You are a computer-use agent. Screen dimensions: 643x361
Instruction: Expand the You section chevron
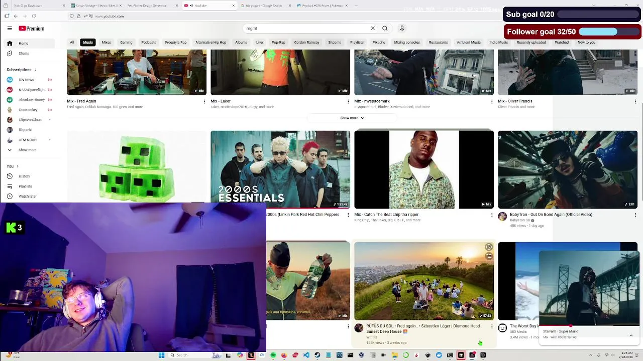coord(17,166)
